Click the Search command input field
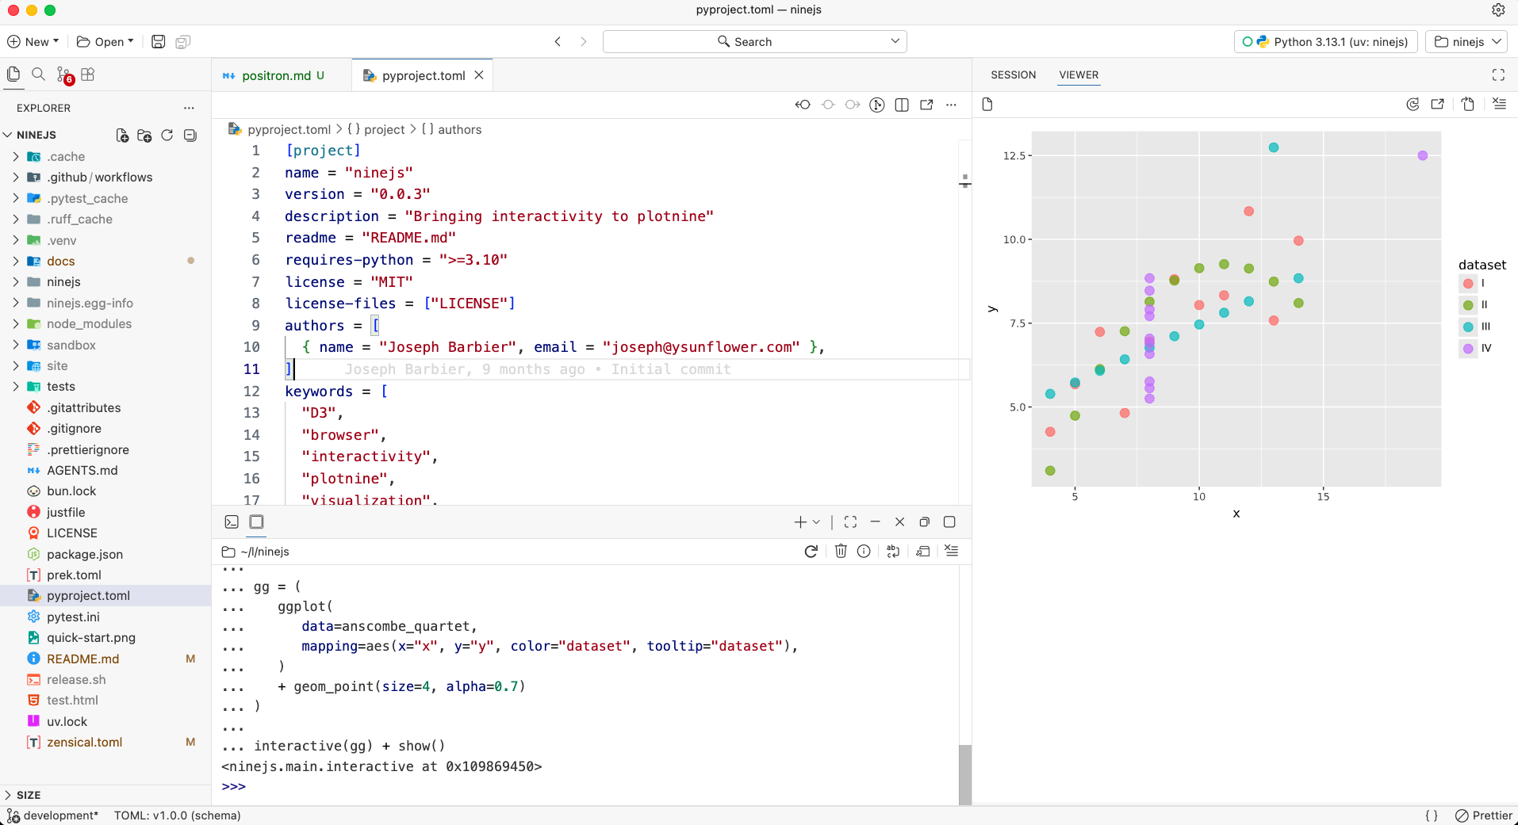This screenshot has width=1518, height=825. 754,42
